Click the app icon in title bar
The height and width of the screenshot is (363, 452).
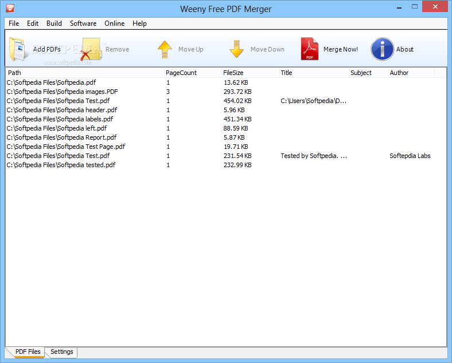coord(10,9)
